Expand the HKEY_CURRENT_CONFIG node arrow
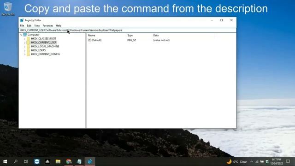Screen dimensions: 295x166 pos(24,54)
